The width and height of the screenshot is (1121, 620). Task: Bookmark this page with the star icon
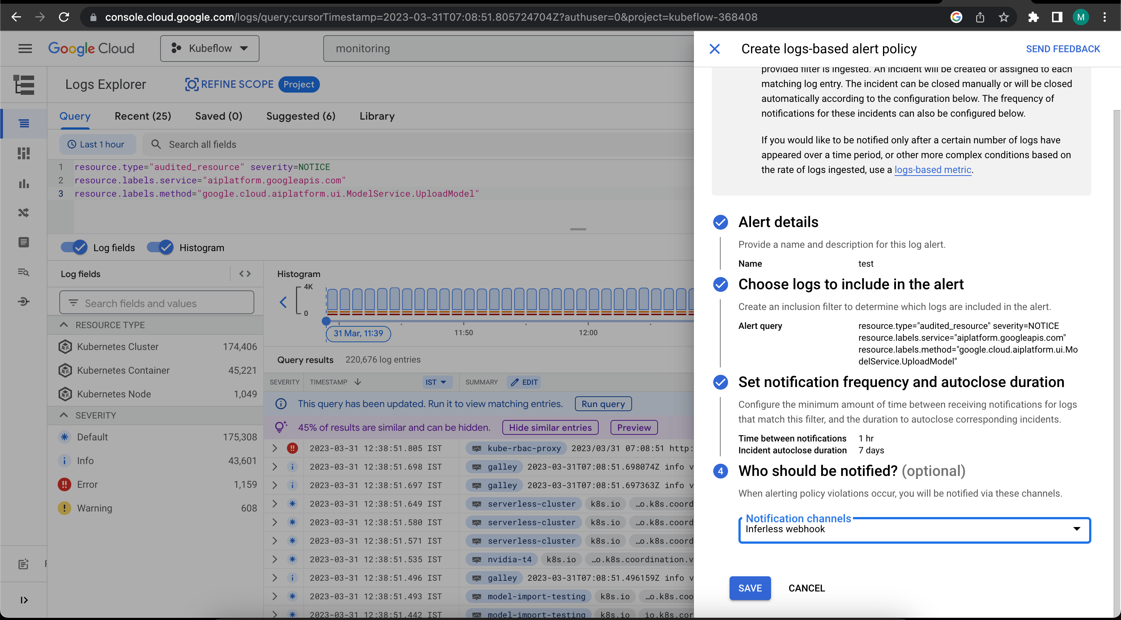pyautogui.click(x=1003, y=17)
